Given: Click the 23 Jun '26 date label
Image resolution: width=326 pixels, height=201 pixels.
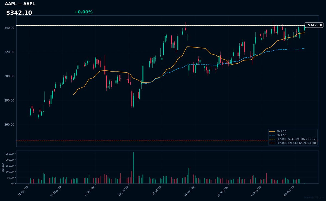Looking at the screenshot, I should tap(123, 191).
